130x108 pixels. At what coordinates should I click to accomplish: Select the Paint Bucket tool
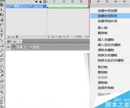2,71
